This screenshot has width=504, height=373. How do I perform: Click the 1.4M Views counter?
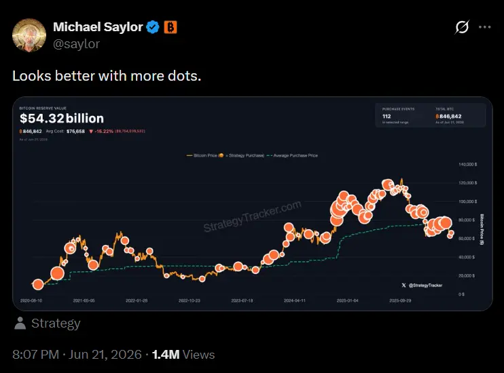click(x=183, y=355)
